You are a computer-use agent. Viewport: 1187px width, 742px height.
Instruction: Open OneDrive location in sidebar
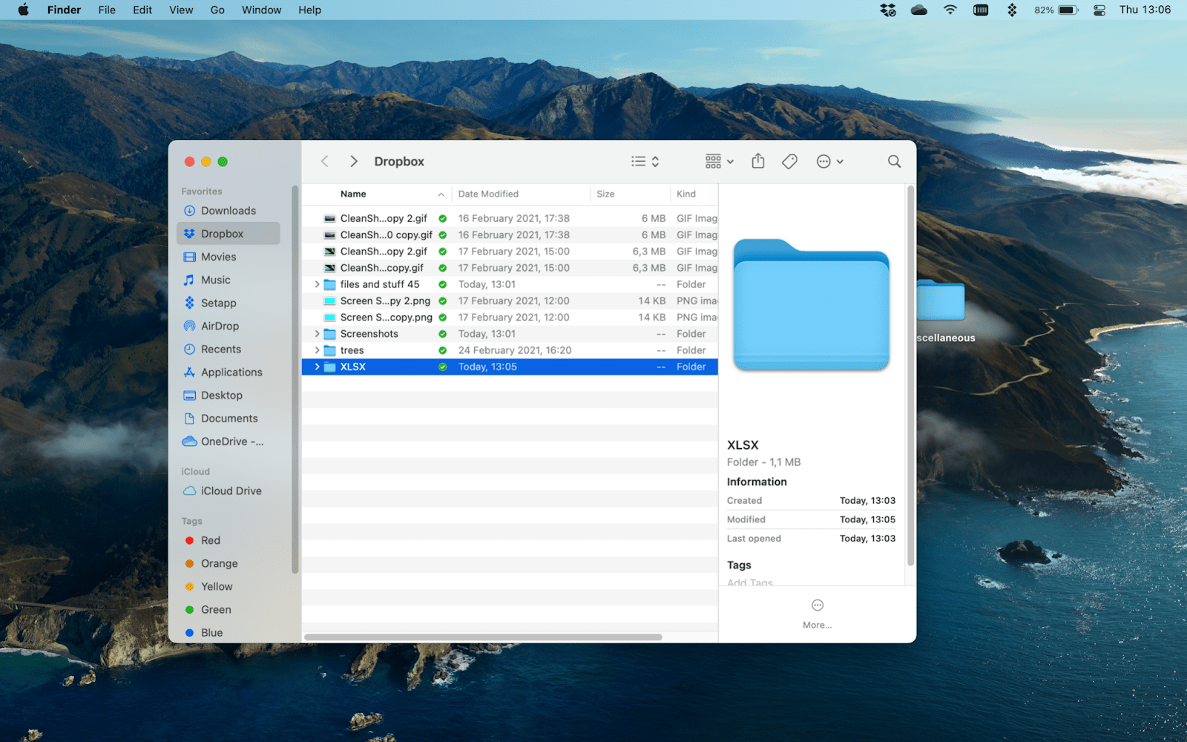click(228, 441)
